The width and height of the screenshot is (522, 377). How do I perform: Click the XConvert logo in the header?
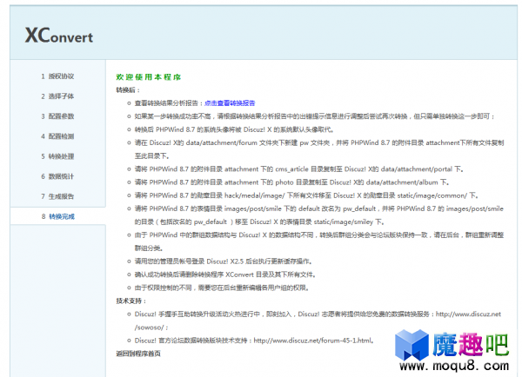click(x=59, y=36)
